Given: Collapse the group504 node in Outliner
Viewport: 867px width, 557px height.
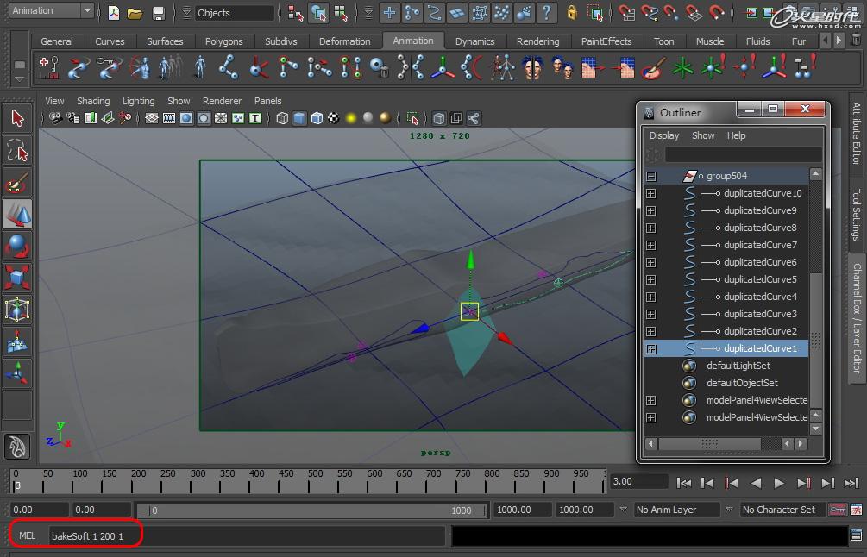Looking at the screenshot, I should coord(651,176).
